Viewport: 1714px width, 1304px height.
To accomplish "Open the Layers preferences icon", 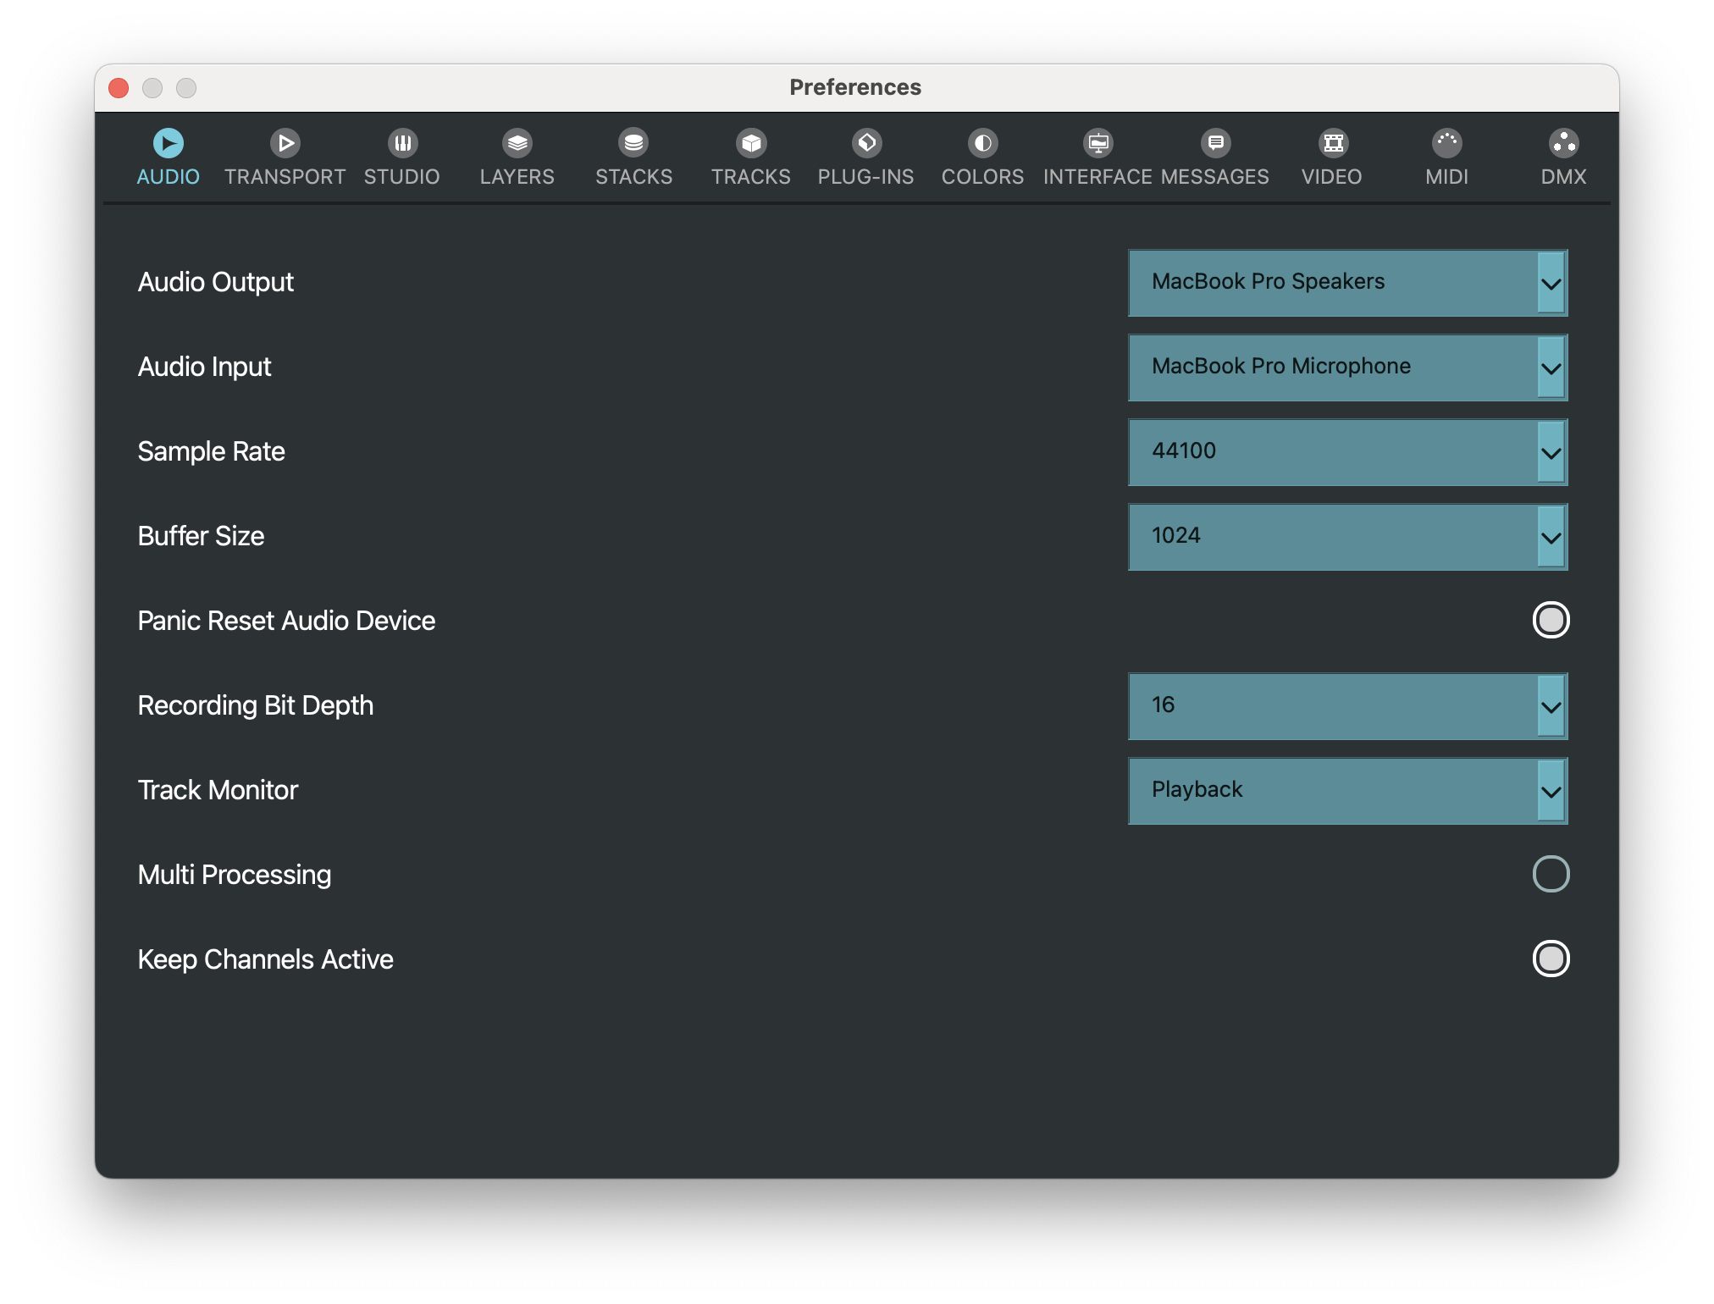I will [517, 143].
